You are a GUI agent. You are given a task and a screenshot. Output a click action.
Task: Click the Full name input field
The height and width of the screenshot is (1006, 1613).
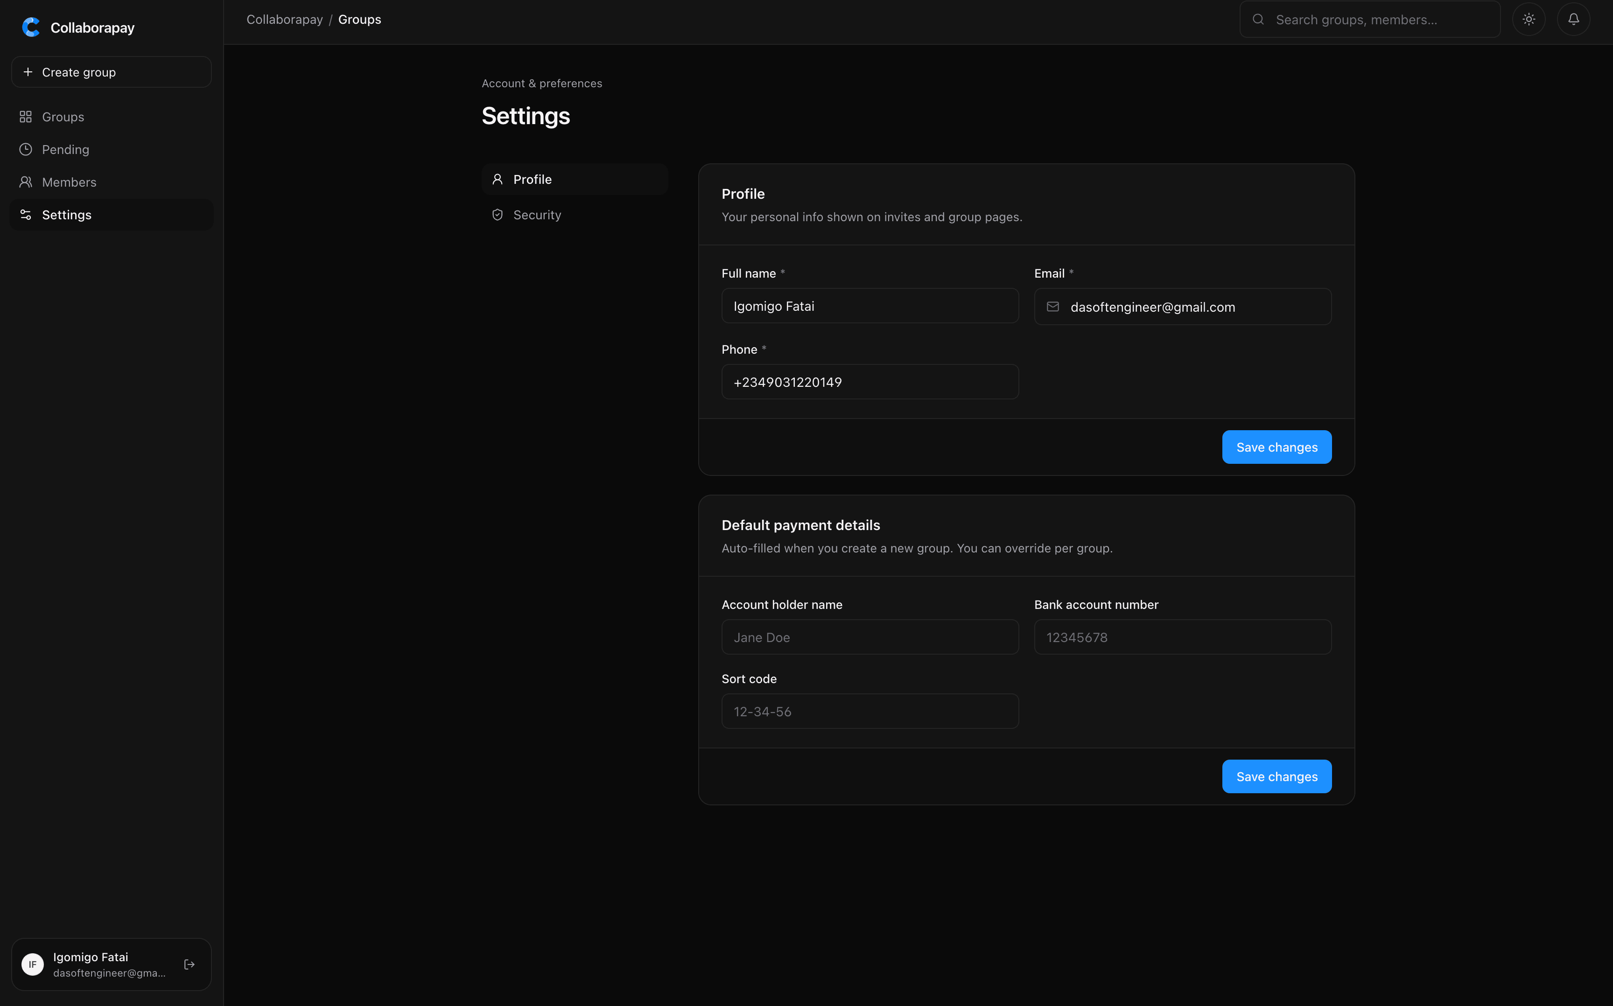pyautogui.click(x=870, y=306)
